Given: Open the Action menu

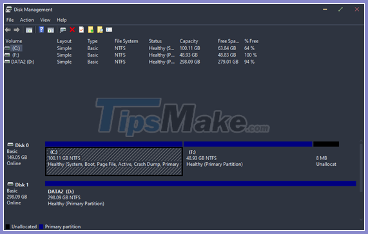Looking at the screenshot, I should coord(27,20).
